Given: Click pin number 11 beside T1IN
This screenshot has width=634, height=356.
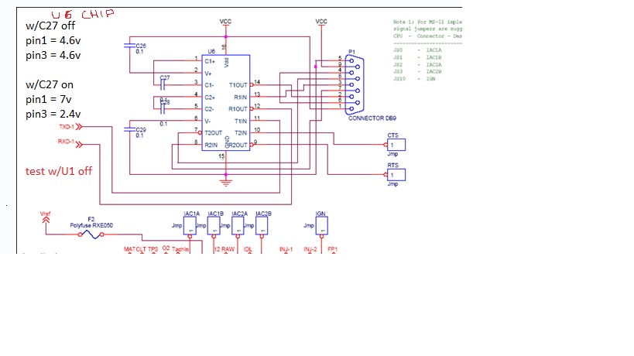Looking at the screenshot, I should 257,118.
